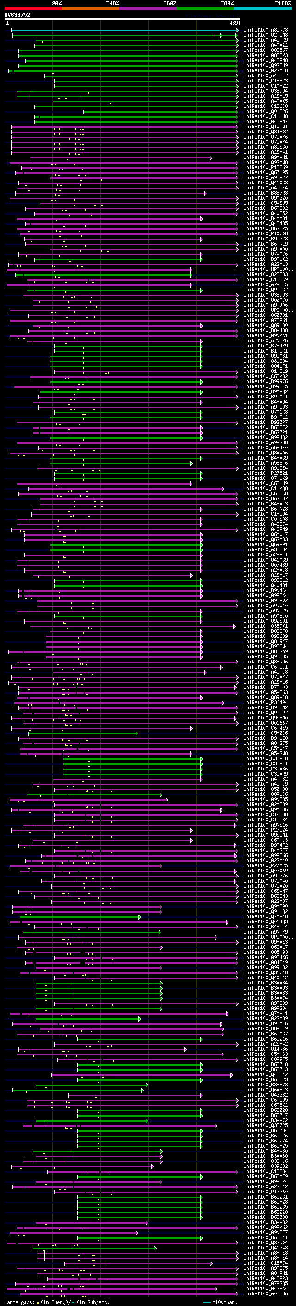The width and height of the screenshot is (296, 1306).
Task: Select the UniRef100_A9XAM1 label
Action: coord(265,158)
